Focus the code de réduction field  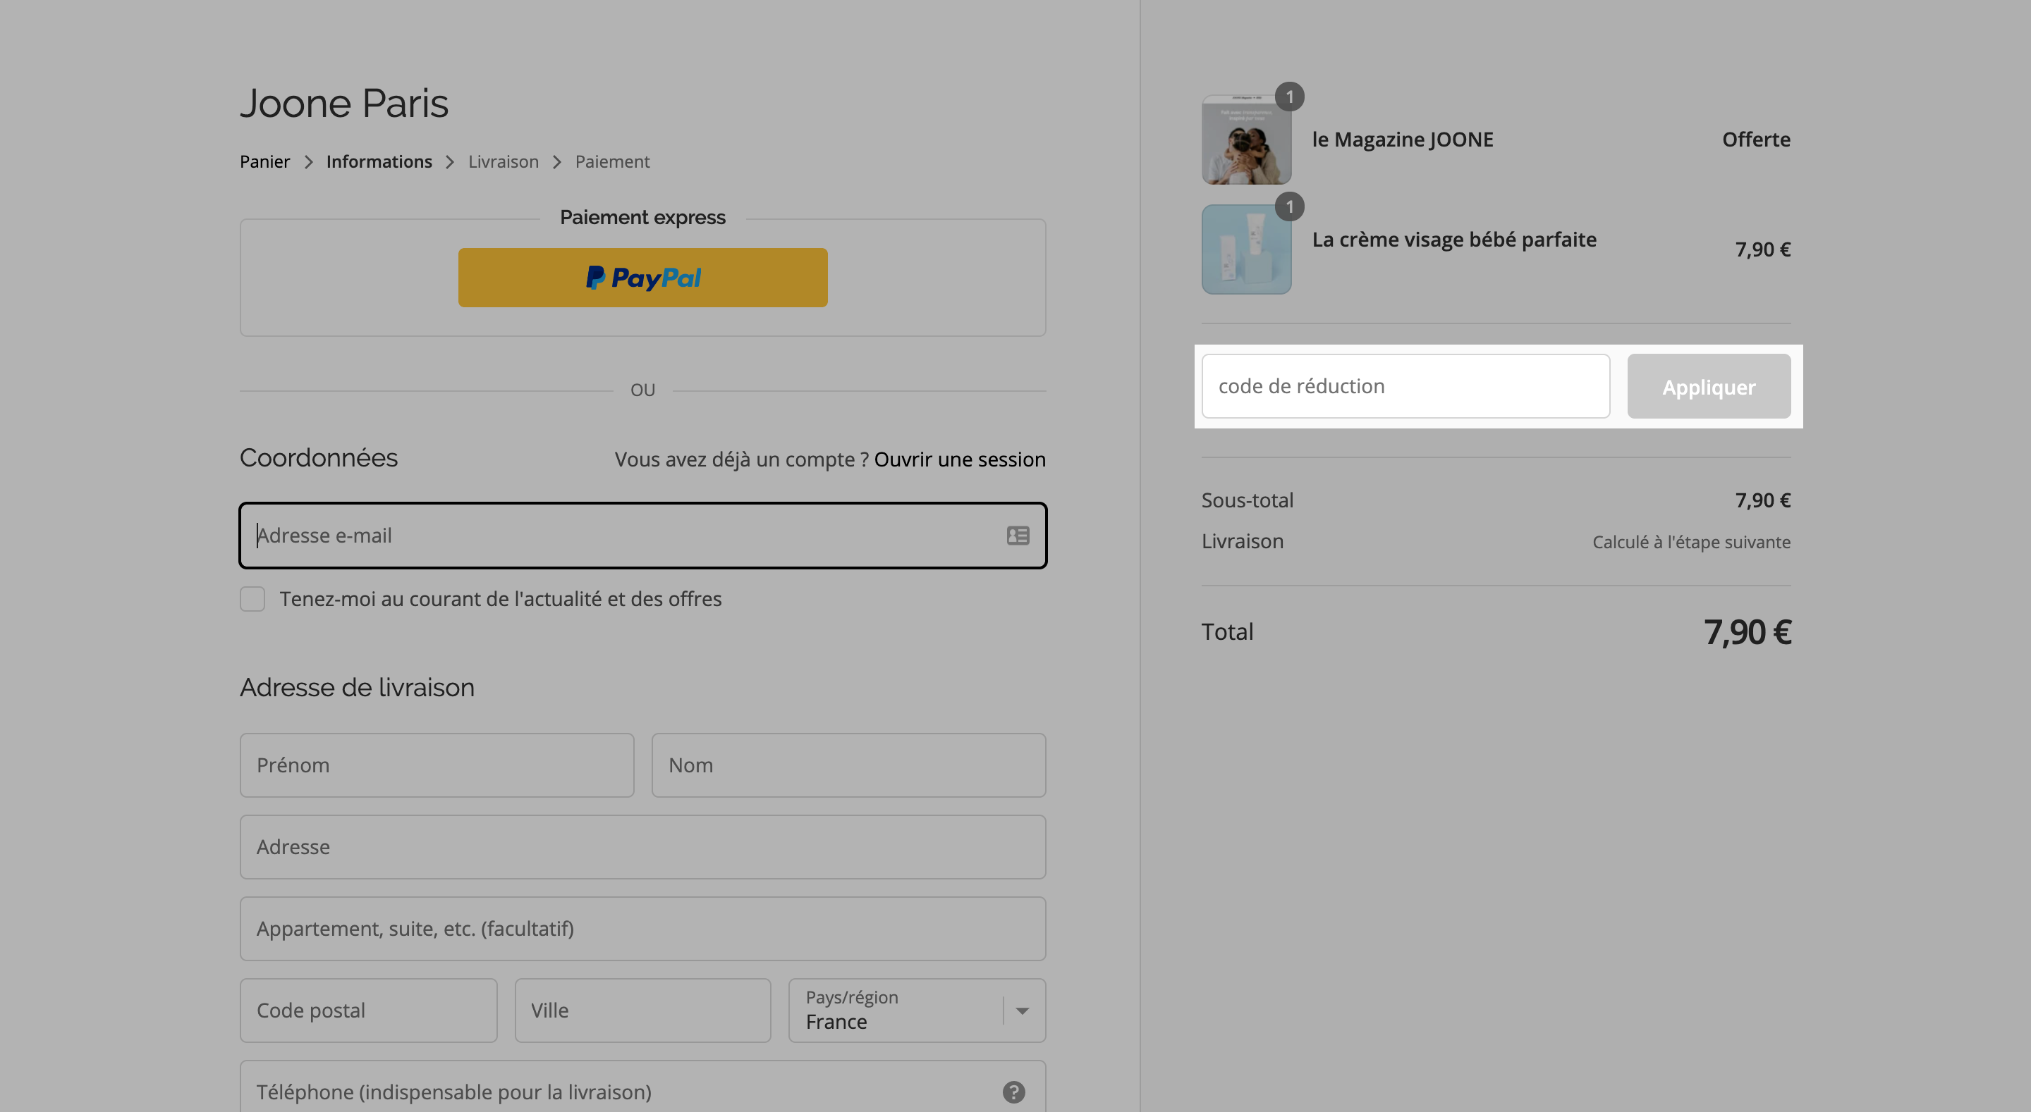click(x=1405, y=386)
